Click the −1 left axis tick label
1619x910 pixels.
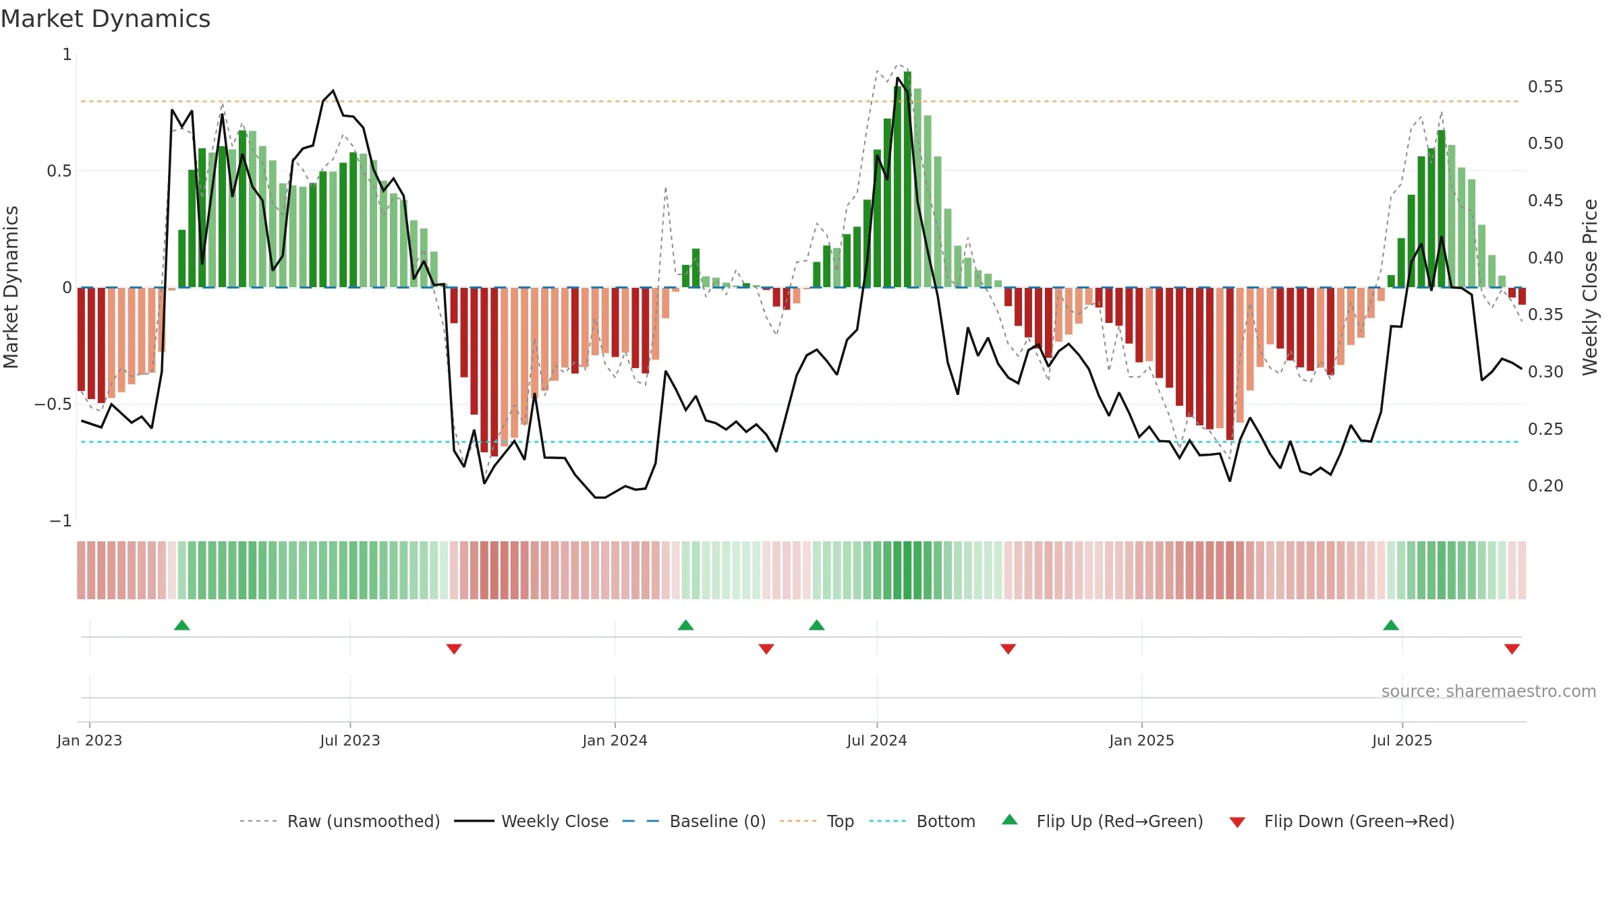tap(61, 521)
